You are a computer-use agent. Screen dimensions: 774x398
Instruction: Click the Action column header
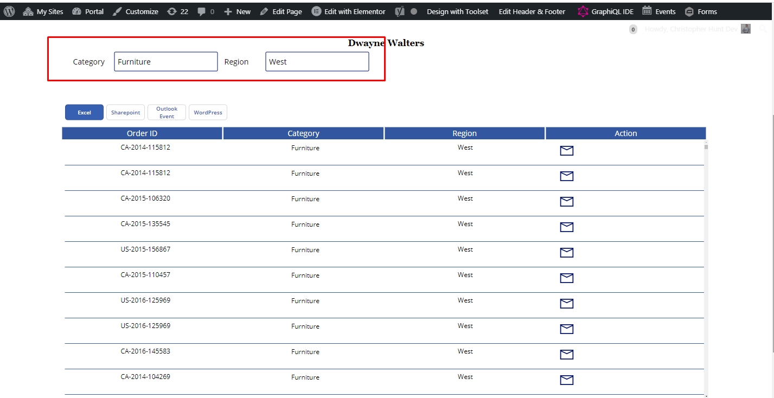click(x=626, y=133)
